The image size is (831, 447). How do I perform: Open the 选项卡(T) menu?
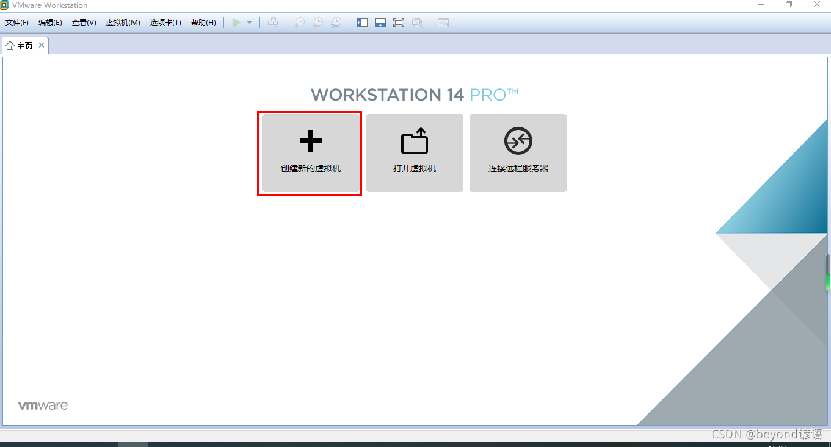[165, 23]
